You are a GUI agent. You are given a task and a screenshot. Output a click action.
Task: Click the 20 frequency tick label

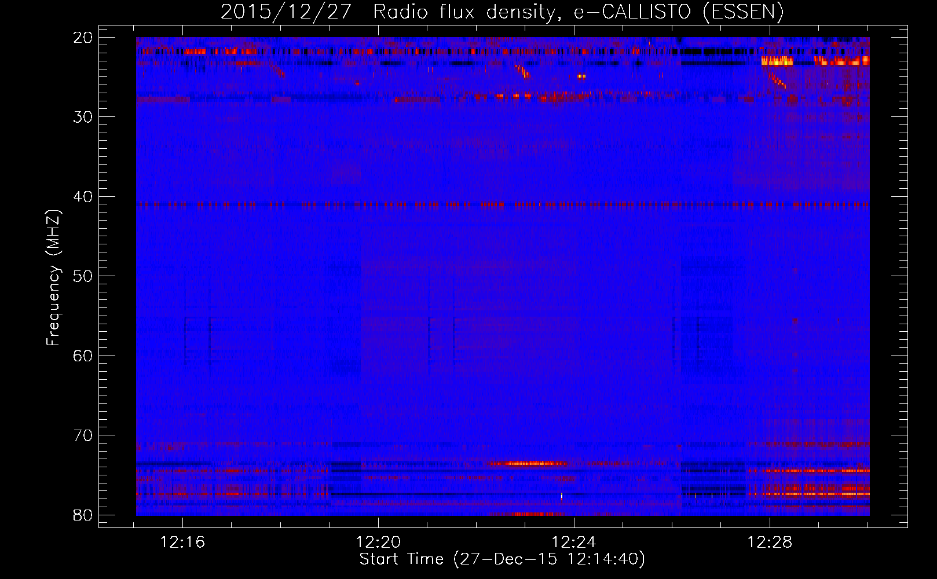pyautogui.click(x=83, y=38)
